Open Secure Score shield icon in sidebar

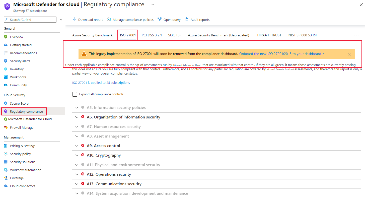coord(6,103)
